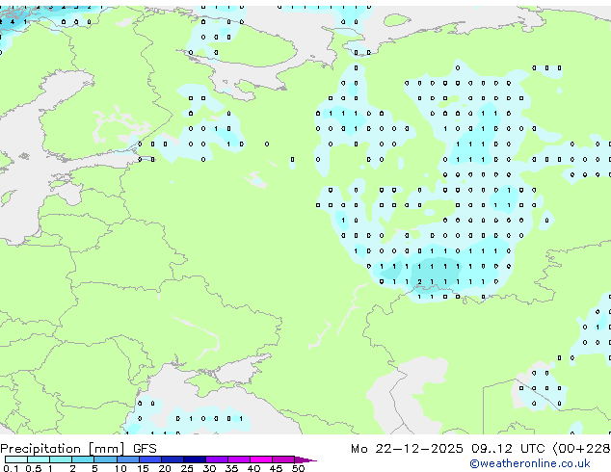Click the legend value '0.5'
The height and width of the screenshot is (472, 611).
tap(34, 468)
